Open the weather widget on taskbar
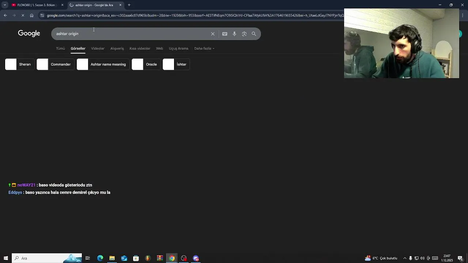Viewport: 468px width, 263px height. click(381, 258)
